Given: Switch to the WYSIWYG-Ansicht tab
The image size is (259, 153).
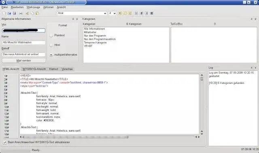Looking at the screenshot, I should [34, 69].
